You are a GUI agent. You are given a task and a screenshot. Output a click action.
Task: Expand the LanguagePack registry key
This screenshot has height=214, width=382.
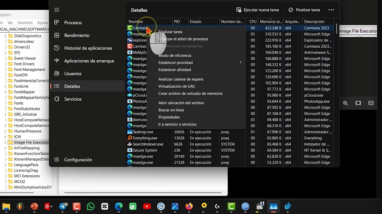(x=5, y=165)
